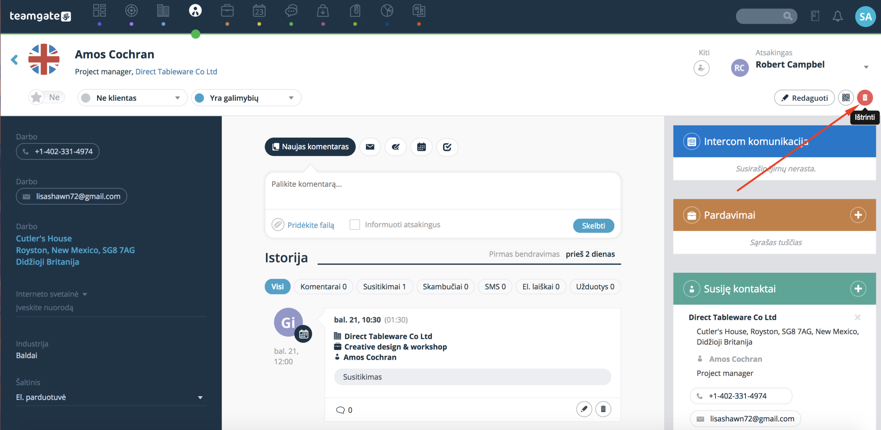Click the top search field
This screenshot has height=430, width=881.
pos(766,16)
